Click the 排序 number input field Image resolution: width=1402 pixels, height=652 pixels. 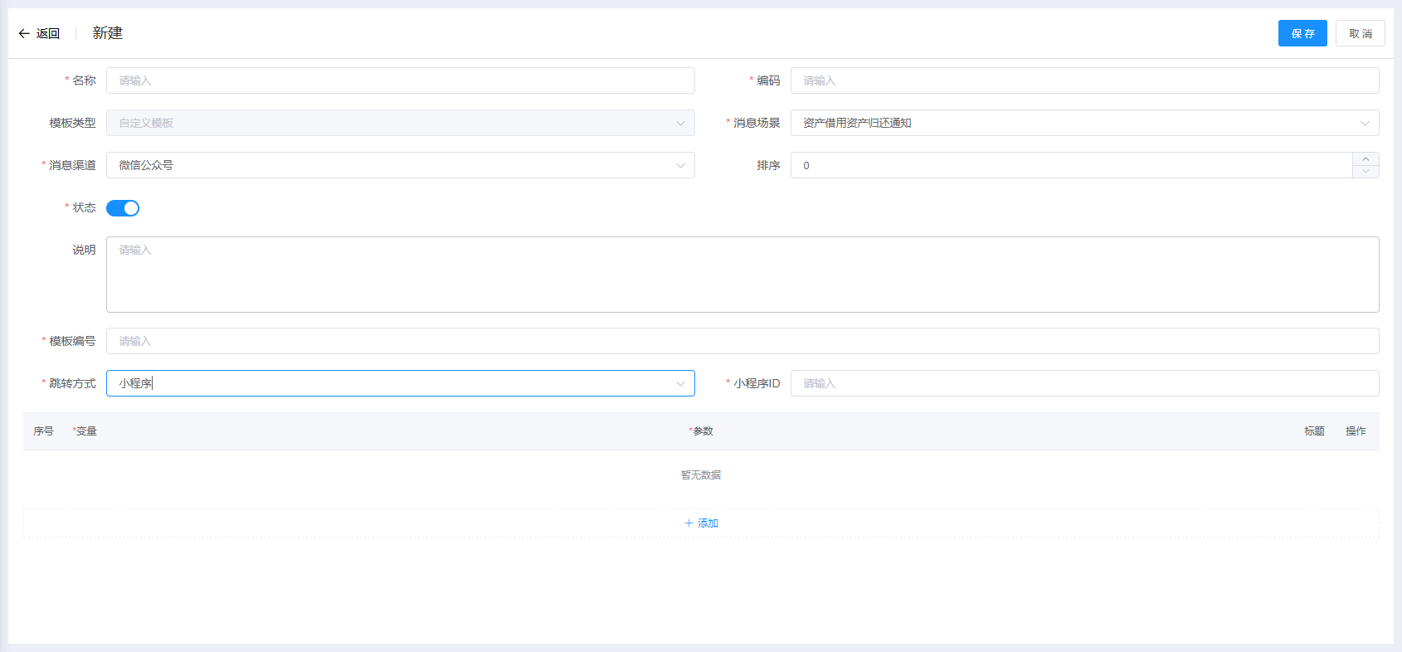[1070, 165]
